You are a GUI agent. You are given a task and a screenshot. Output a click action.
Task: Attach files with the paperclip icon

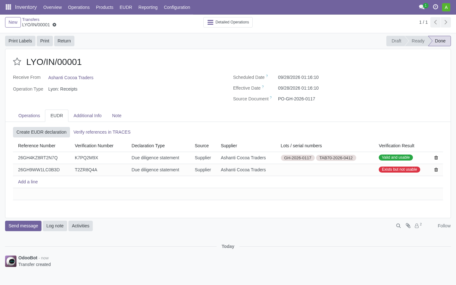(408, 226)
